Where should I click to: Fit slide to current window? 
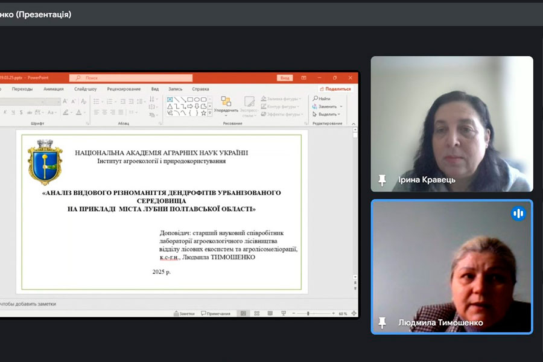354,314
